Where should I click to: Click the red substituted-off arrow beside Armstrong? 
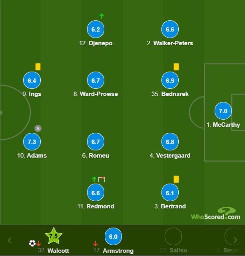(95, 244)
